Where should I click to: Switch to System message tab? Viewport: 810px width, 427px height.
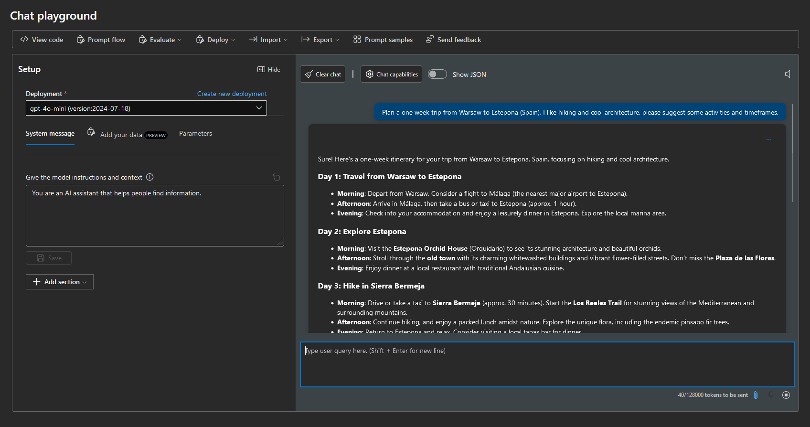tap(50, 134)
